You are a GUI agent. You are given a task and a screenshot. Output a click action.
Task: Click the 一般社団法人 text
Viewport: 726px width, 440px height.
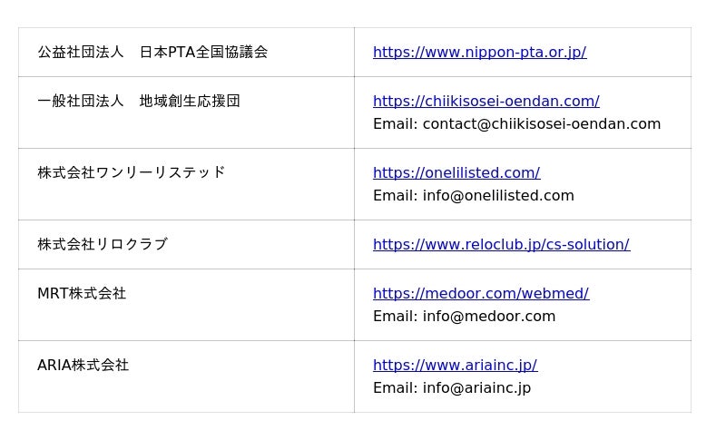point(80,102)
